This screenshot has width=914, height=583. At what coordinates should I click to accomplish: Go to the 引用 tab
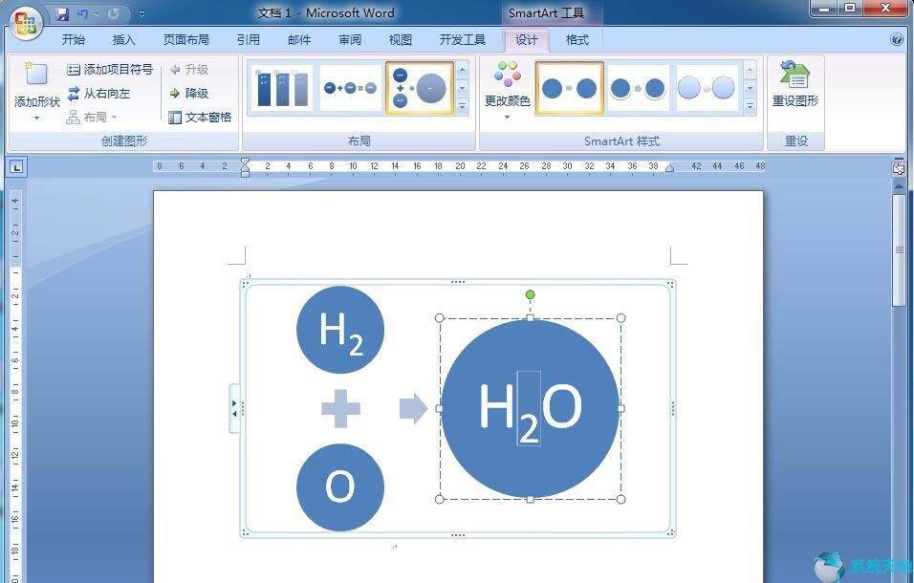pos(249,39)
